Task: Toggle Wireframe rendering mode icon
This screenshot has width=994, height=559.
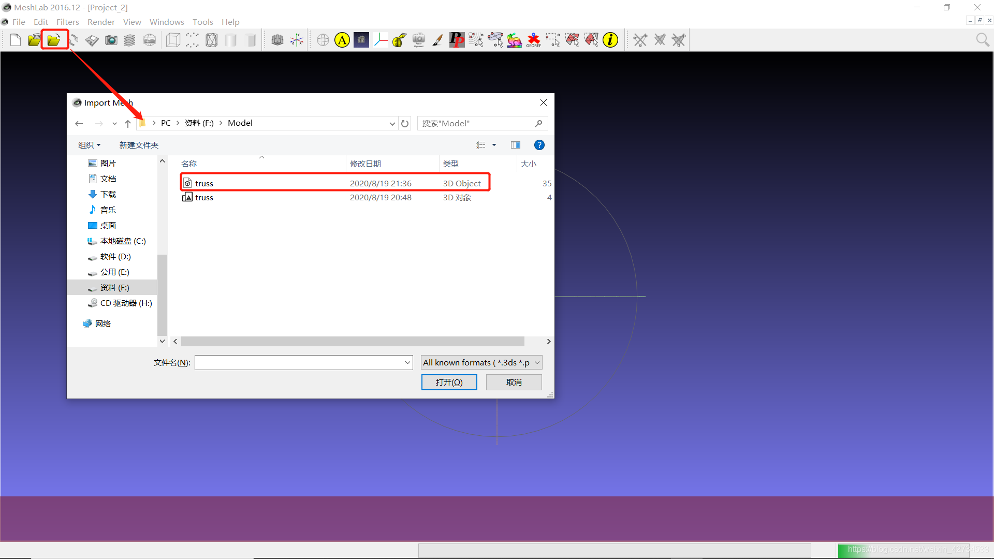Action: coord(211,40)
